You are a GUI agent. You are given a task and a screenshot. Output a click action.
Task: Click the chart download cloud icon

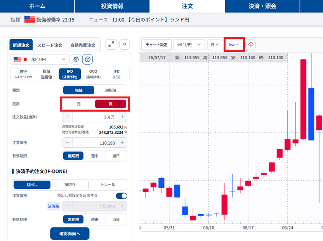tap(251, 45)
